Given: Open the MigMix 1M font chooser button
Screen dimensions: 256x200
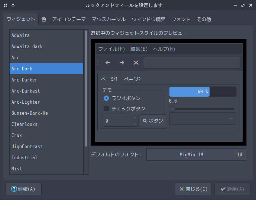Looking at the screenshot, I should [196, 154].
